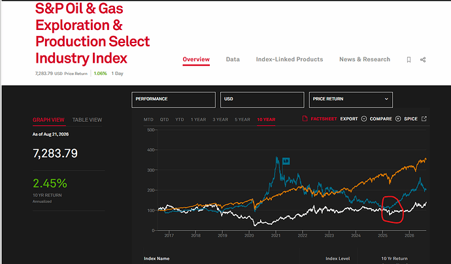Open the Data tab
Image resolution: width=451 pixels, height=264 pixels.
[x=233, y=59]
